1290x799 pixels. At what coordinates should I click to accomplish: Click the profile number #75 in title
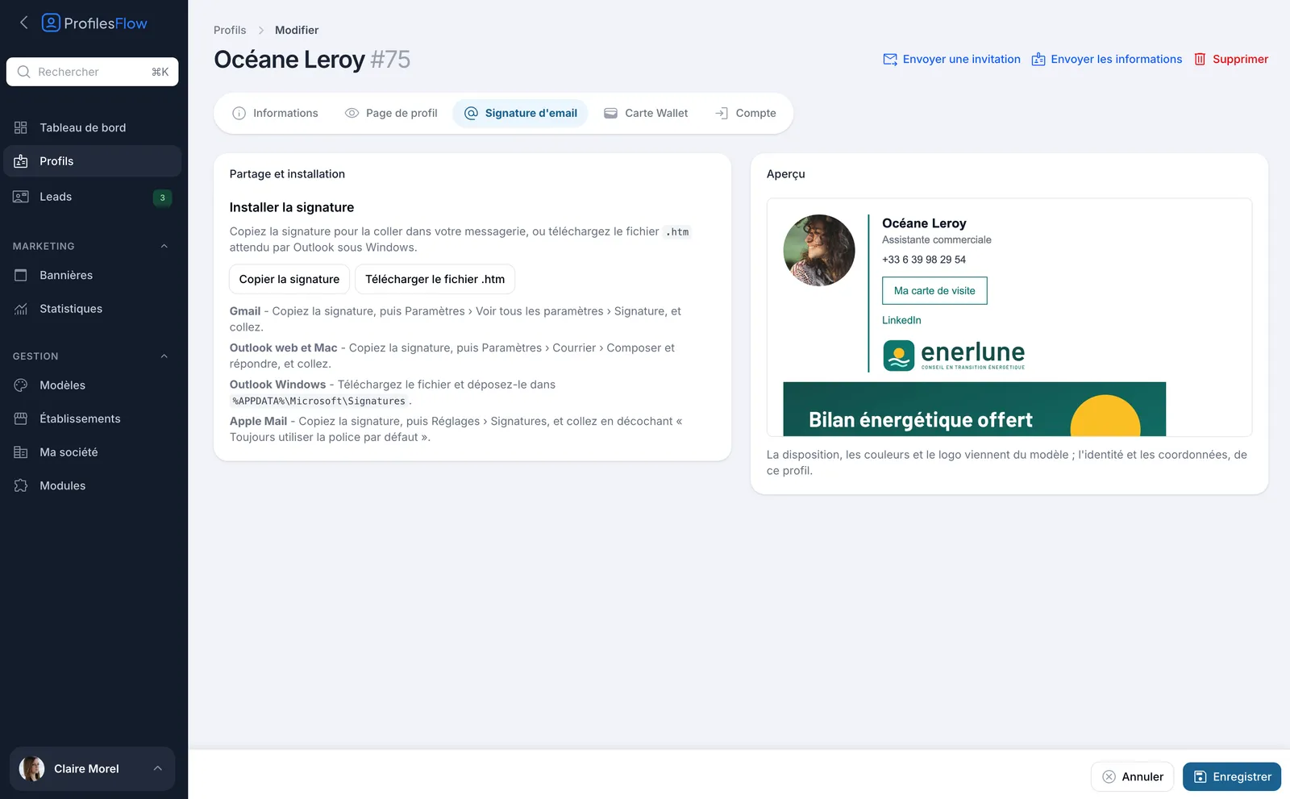tap(390, 60)
